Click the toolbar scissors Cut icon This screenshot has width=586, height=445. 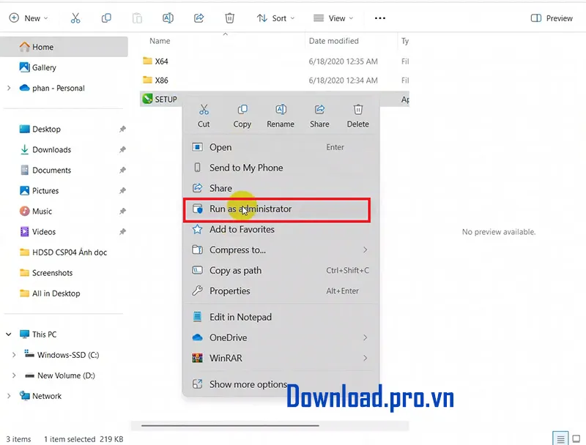click(75, 18)
